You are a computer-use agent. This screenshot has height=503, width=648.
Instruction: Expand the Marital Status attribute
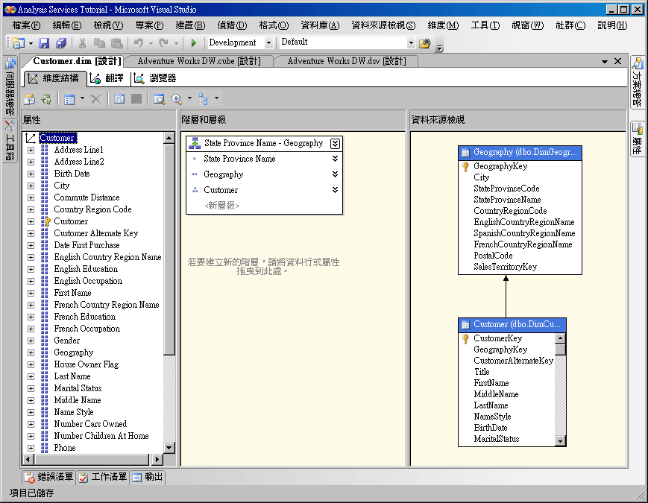[x=31, y=388]
